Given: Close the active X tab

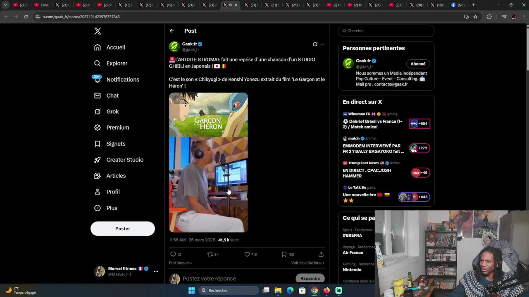Looking at the screenshot, I should pyautogui.click(x=236, y=5).
